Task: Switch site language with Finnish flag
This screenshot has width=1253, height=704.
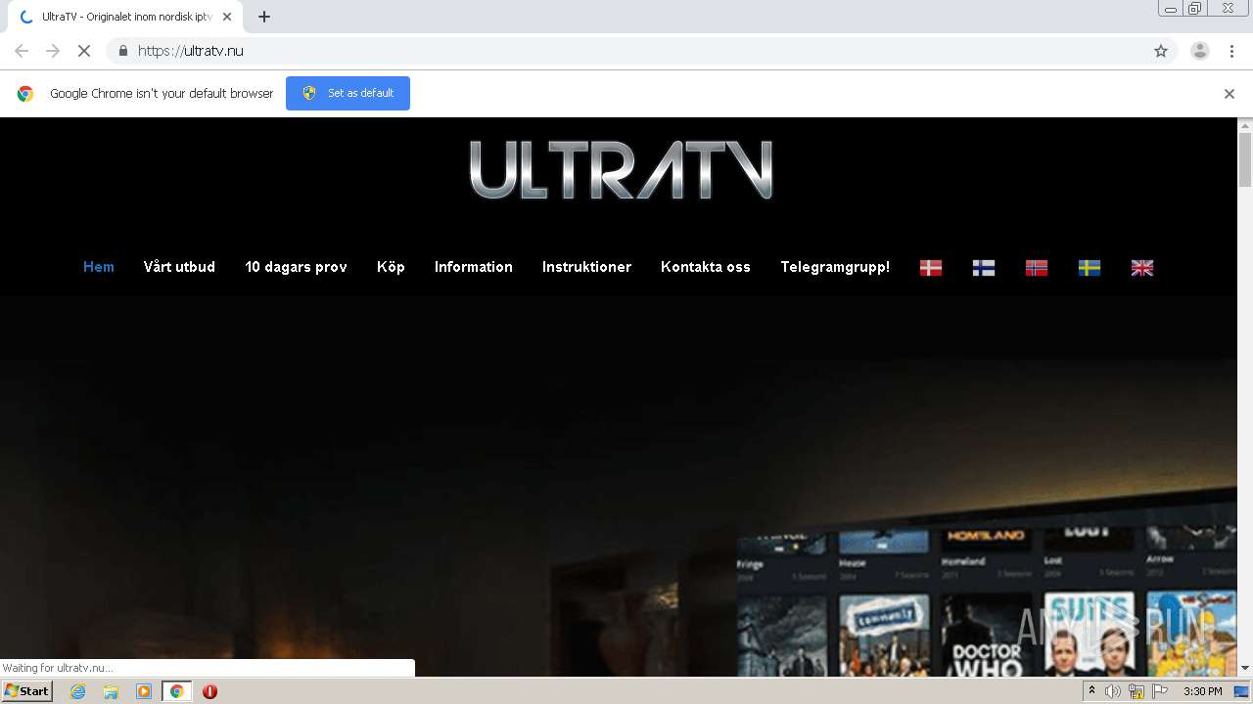Action: click(x=984, y=267)
